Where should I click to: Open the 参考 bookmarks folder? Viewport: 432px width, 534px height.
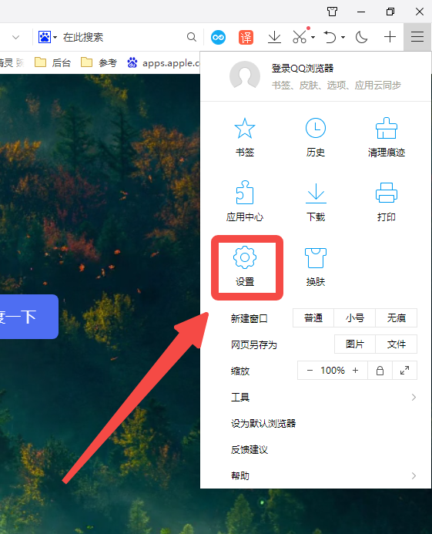coord(99,62)
